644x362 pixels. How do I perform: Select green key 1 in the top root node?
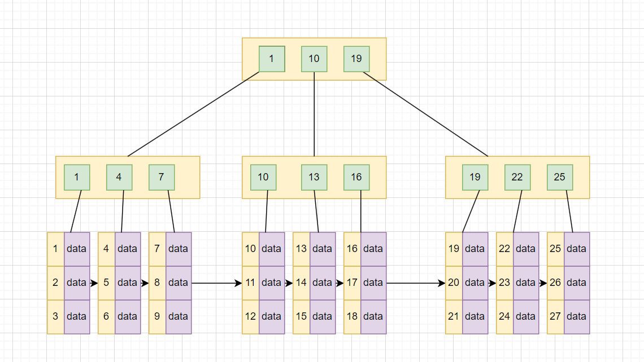[x=272, y=59]
